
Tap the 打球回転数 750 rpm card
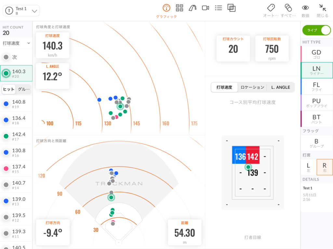[x=272, y=49]
